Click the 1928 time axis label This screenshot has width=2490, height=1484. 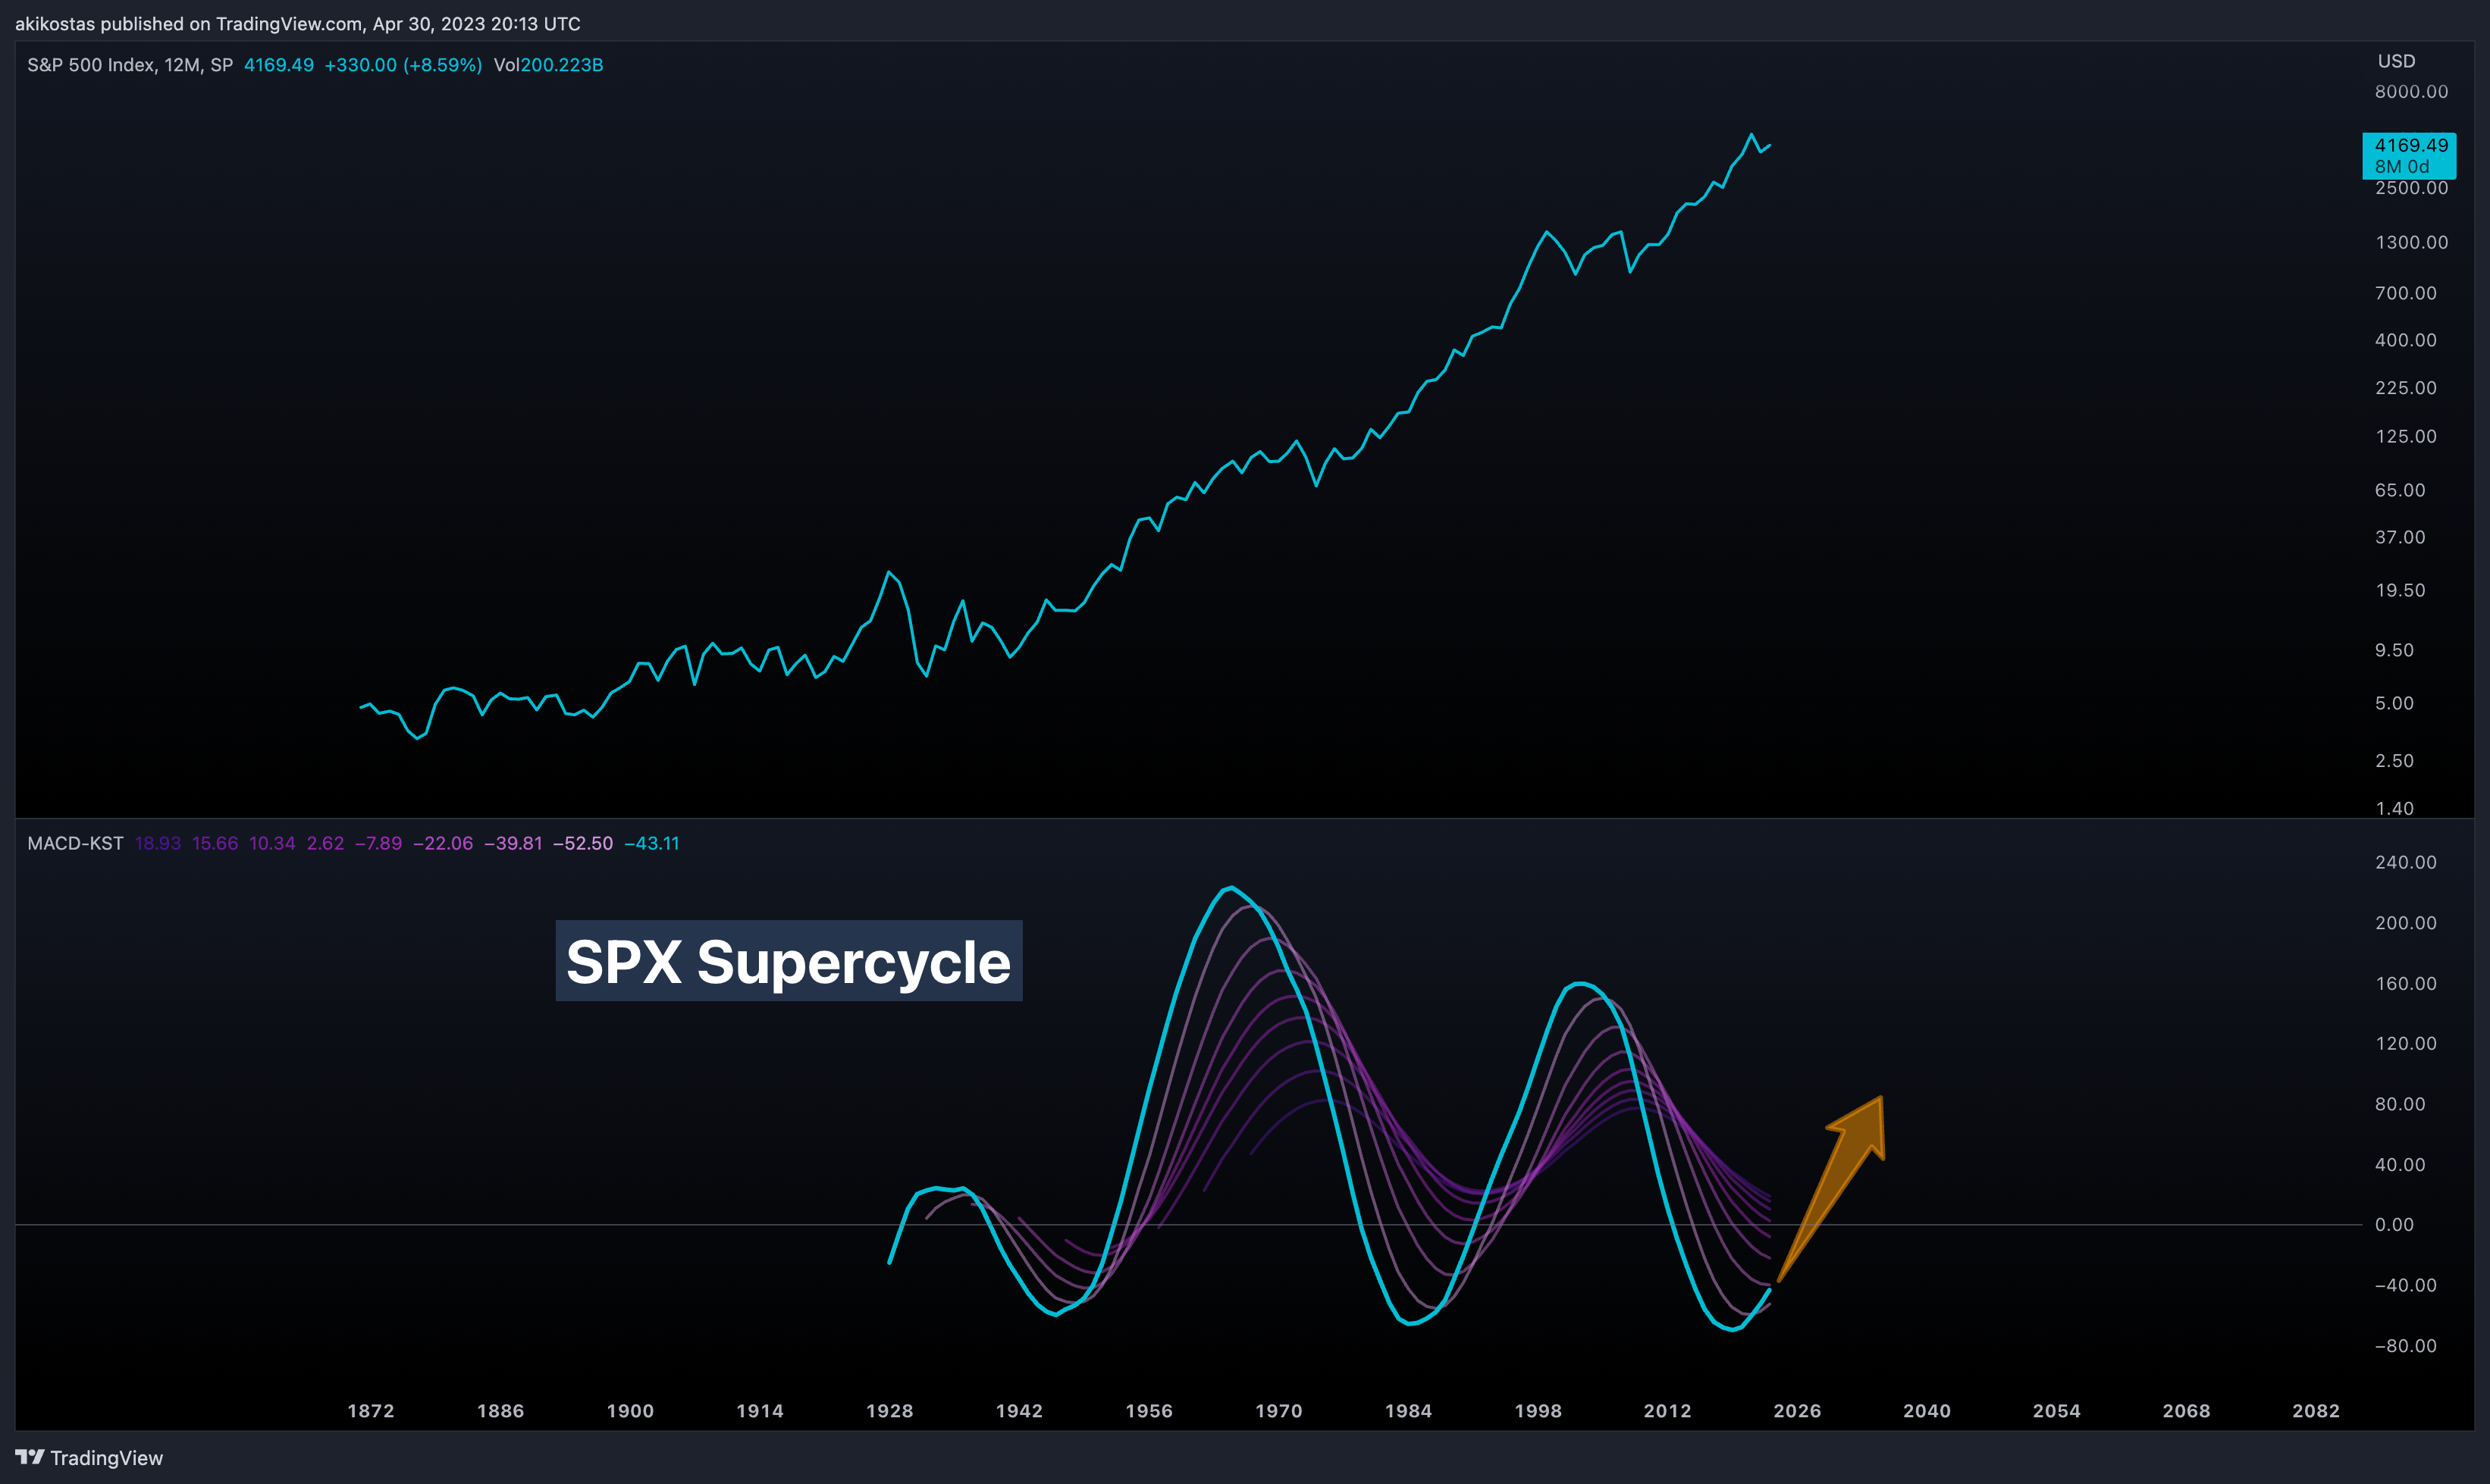(x=889, y=1411)
